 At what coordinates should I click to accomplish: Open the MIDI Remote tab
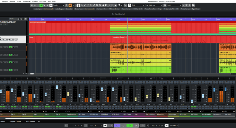(31, 122)
